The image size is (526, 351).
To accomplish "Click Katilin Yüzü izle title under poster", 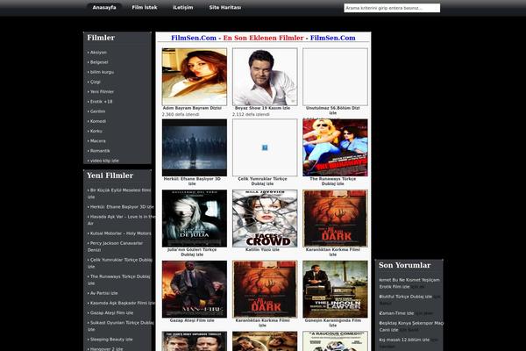I will point(262,249).
